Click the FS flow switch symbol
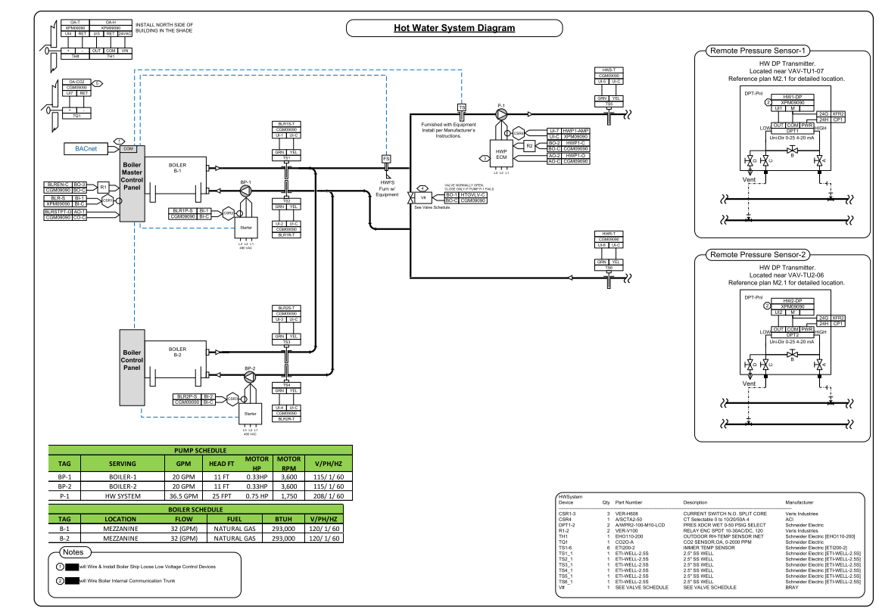The width and height of the screenshot is (879, 615). [386, 159]
